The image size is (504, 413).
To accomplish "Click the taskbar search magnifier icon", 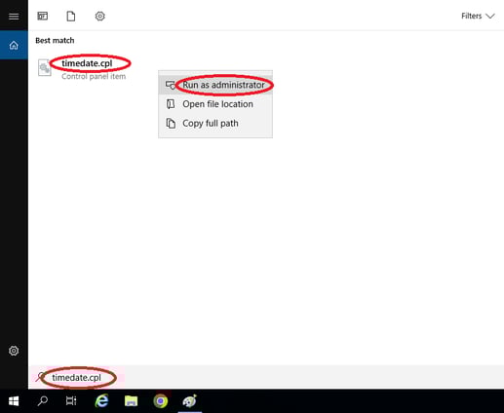I will pyautogui.click(x=43, y=401).
